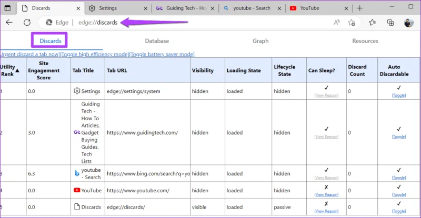This screenshot has height=218, width=421.
Task: Sort by Utility Rank column header
Action: [13, 70]
